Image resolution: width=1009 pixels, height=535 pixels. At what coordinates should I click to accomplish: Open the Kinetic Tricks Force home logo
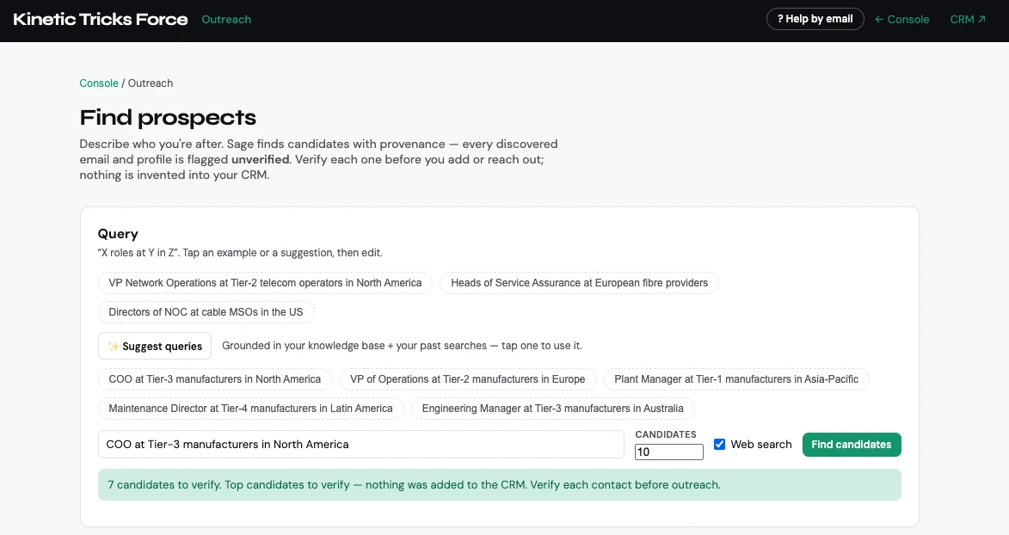coord(101,19)
